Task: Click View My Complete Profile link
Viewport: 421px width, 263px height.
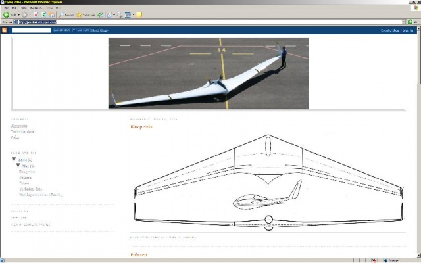Action: click(30, 224)
